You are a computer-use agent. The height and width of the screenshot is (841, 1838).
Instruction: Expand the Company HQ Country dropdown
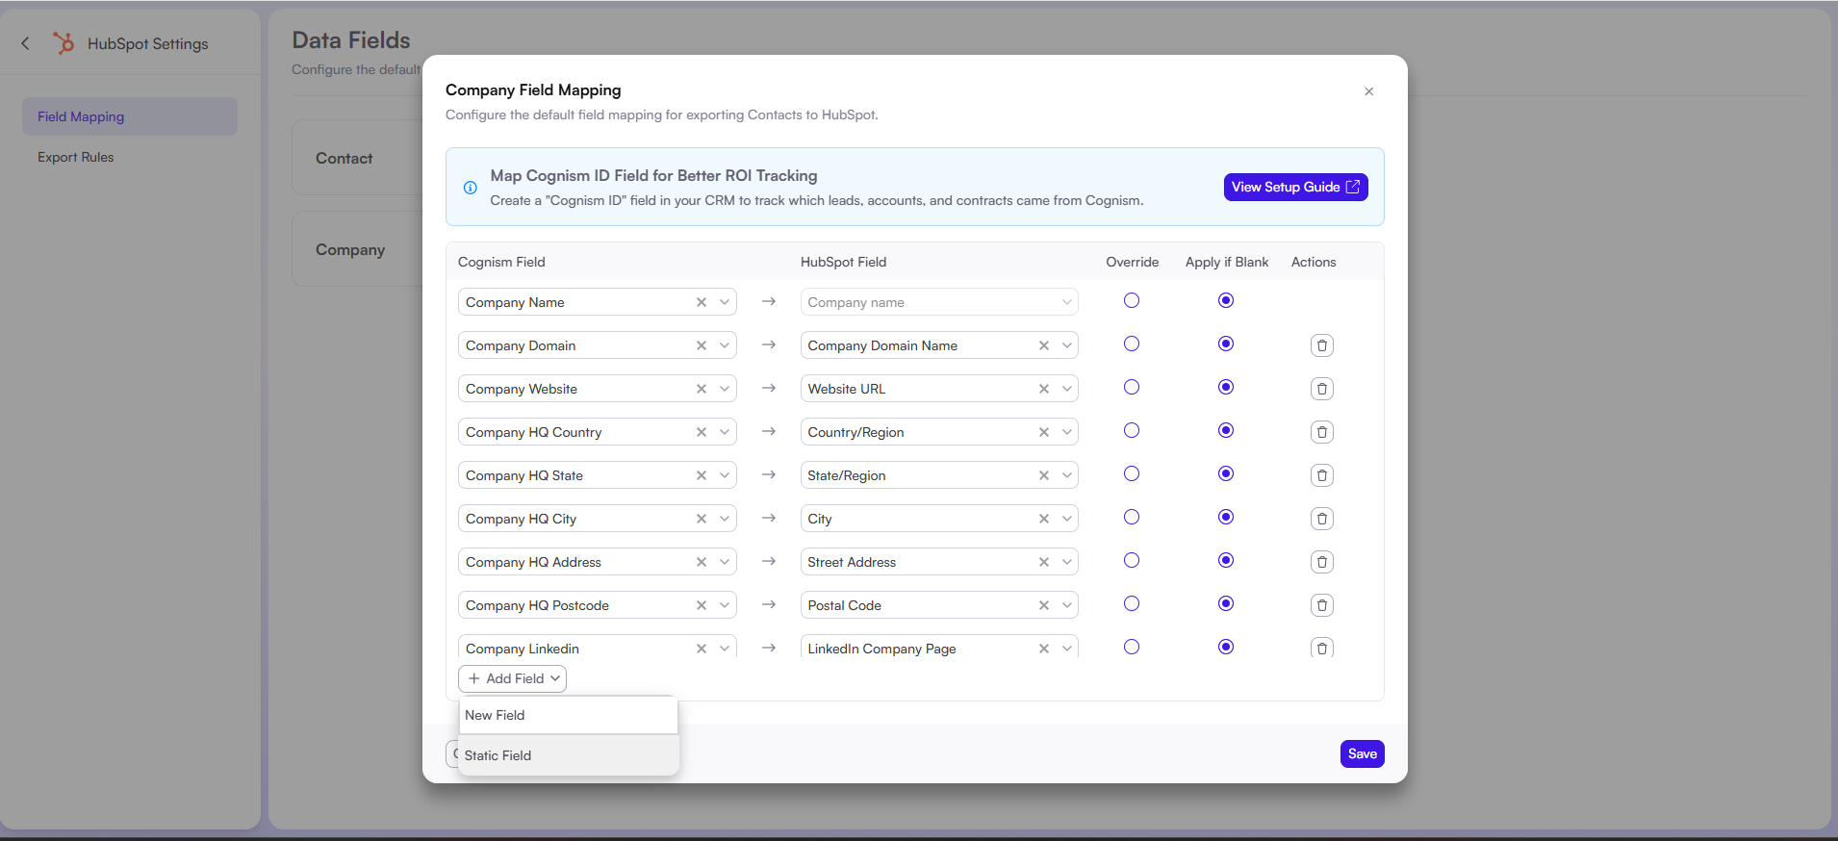[x=725, y=432]
